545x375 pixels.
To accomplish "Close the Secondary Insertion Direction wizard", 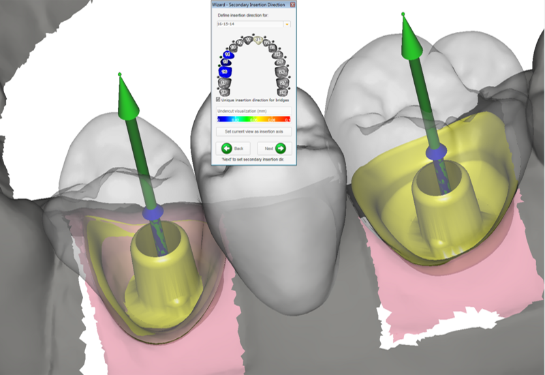I will [x=292, y=4].
